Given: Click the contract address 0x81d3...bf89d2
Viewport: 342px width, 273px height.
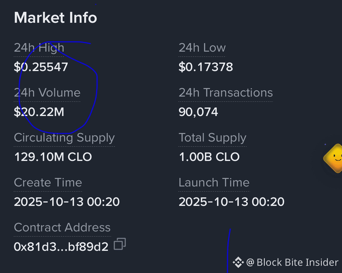Looking at the screenshot, I should [x=61, y=247].
